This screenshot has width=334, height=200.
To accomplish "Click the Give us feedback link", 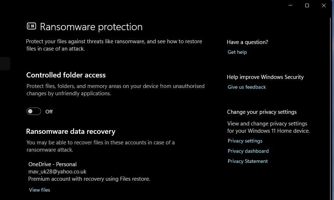I will click(x=247, y=87).
